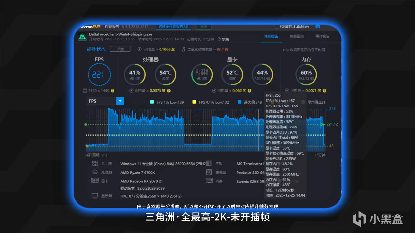Switch to the 性能图表 tab
Screen dimensions: 415x233
click(297, 36)
